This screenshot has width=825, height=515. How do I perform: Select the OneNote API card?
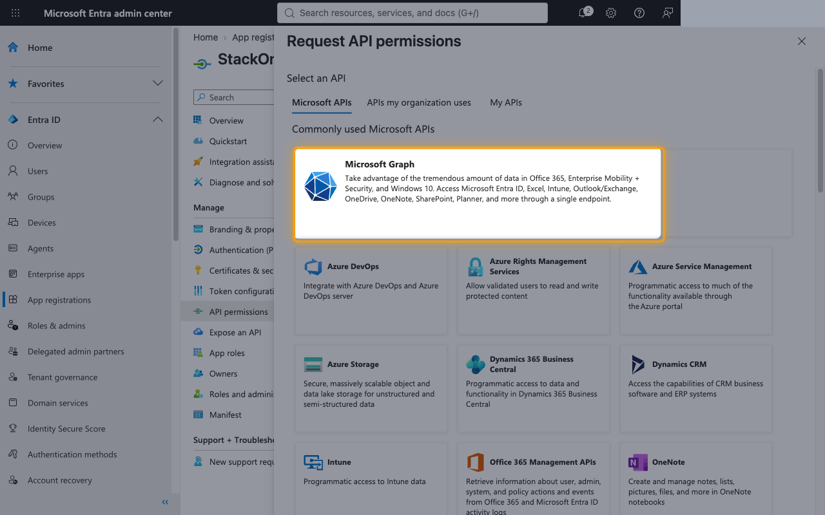[x=696, y=479]
